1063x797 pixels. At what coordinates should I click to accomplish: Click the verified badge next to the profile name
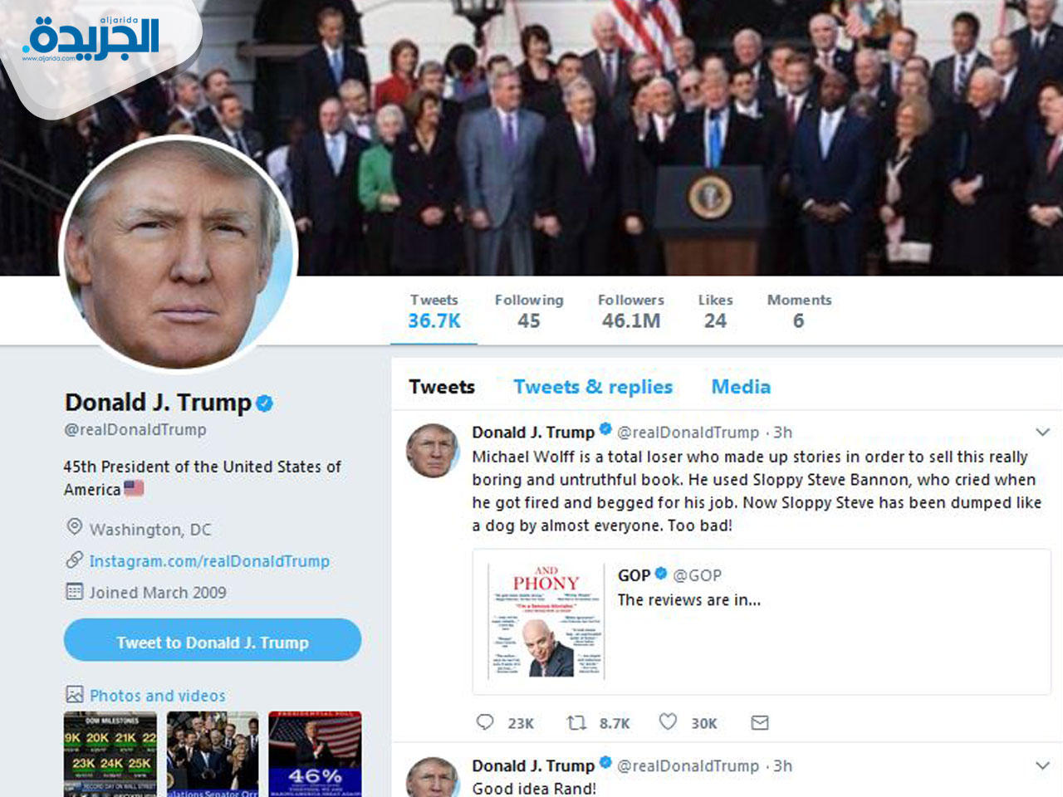(264, 403)
